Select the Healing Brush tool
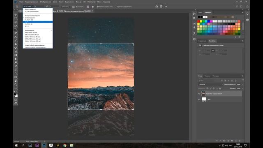 point(16,37)
